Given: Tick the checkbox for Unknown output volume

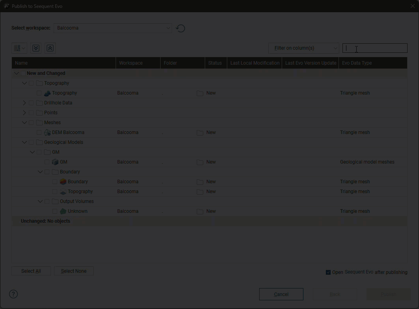Looking at the screenshot, I should point(55,211).
